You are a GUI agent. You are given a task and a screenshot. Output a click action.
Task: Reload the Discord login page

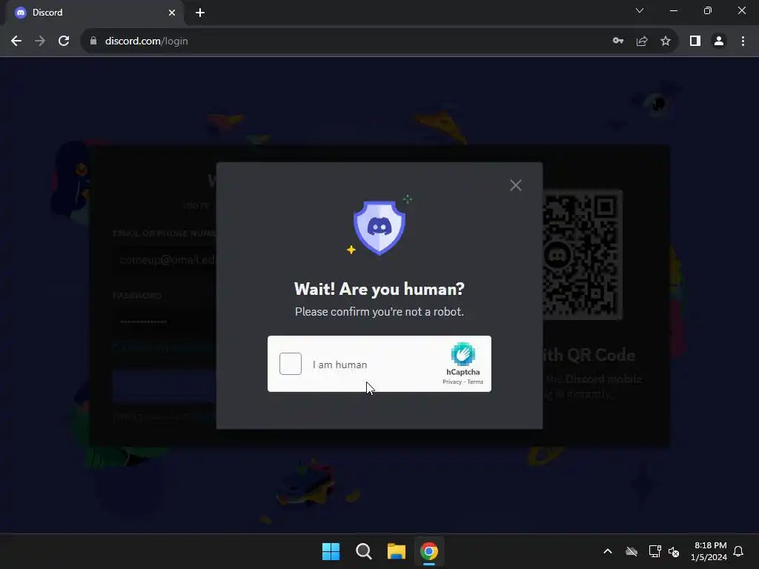64,41
